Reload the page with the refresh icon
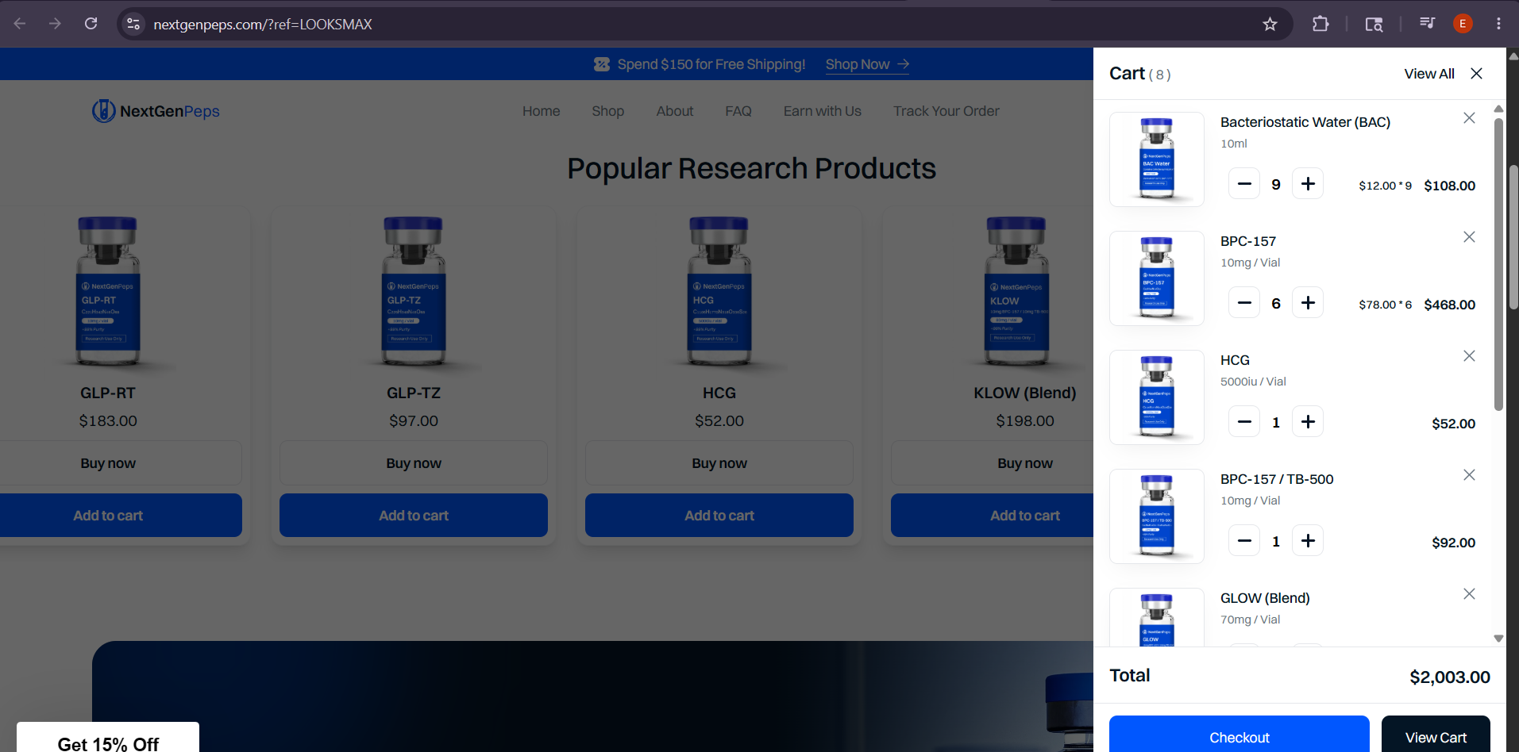The image size is (1519, 752). 91,24
